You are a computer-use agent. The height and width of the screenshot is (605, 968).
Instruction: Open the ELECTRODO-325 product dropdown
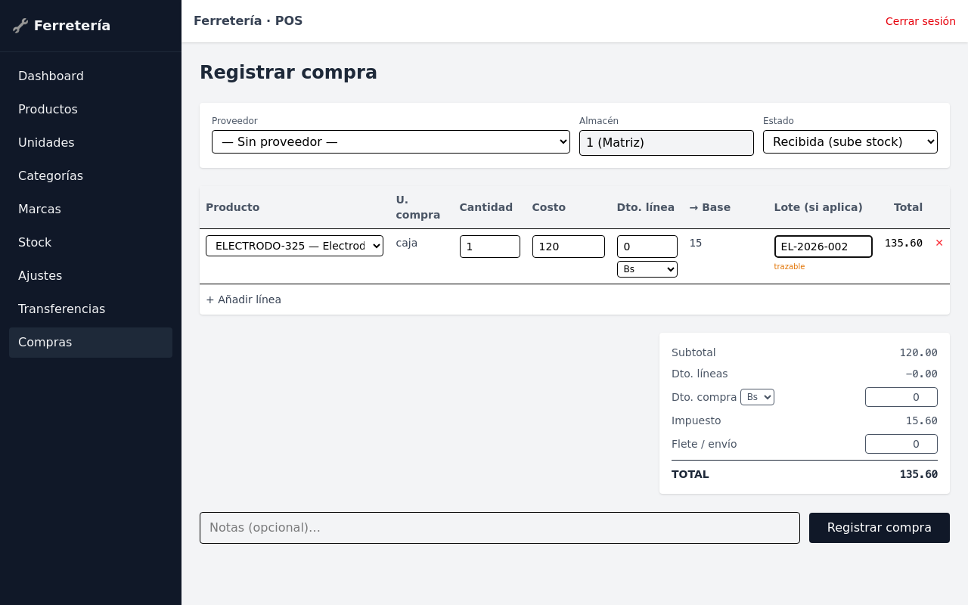coord(294,246)
